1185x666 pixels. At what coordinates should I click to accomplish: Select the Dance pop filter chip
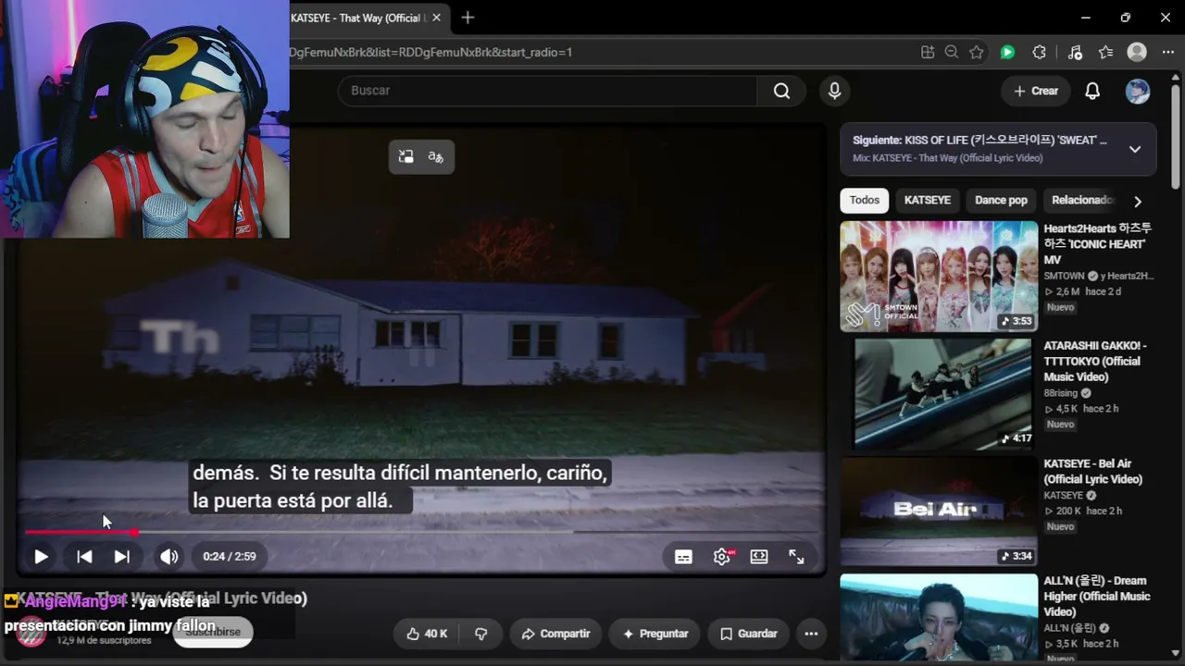point(1001,201)
